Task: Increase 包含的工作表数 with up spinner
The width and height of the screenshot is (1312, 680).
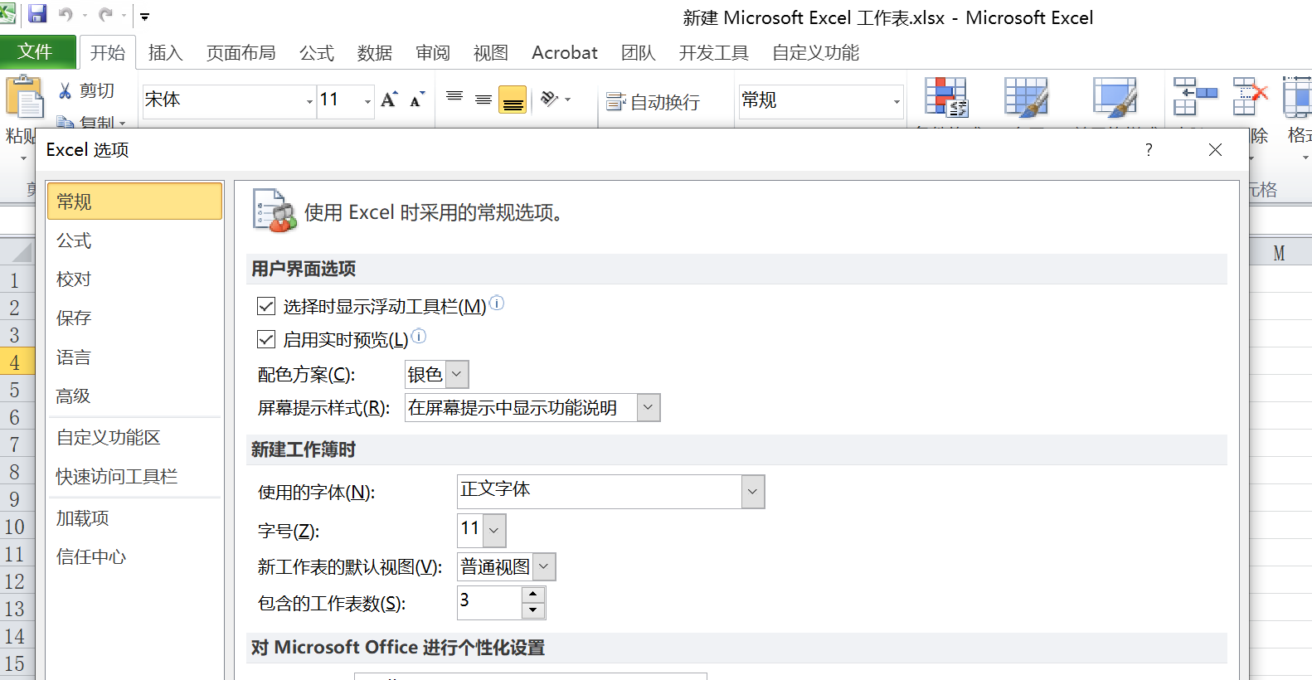Action: (x=533, y=595)
